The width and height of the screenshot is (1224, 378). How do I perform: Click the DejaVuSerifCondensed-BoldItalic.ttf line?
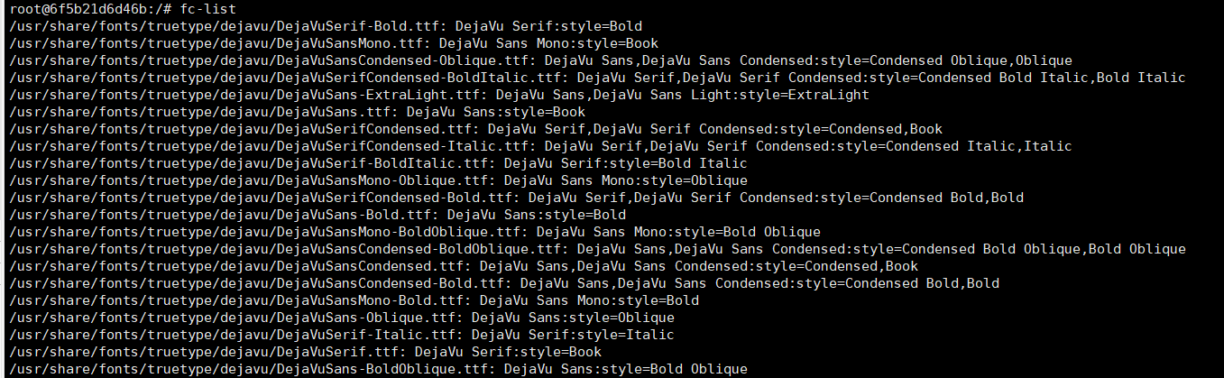pos(596,77)
